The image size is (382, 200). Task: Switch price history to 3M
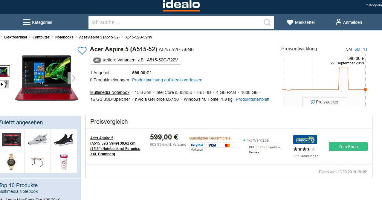point(349,49)
